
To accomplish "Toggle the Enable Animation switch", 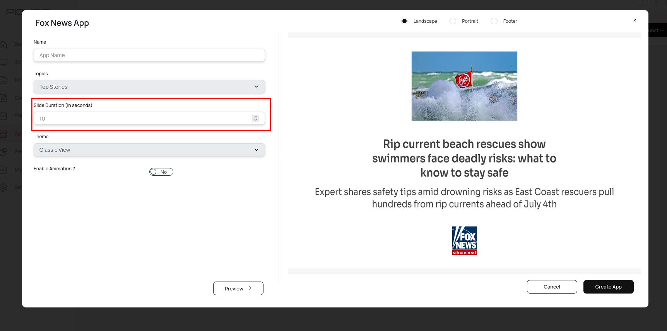I will click(x=161, y=172).
